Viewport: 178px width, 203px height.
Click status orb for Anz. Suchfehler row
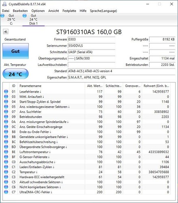[x=6, y=112]
